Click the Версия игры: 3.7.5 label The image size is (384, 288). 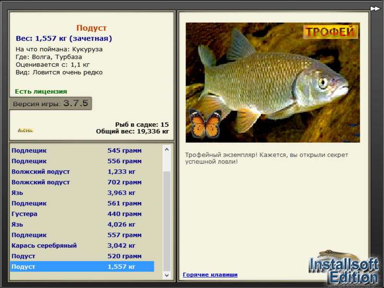[x=50, y=103]
